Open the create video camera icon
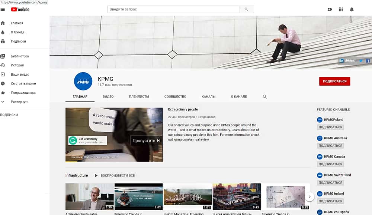This screenshot has height=215, width=372. (330, 9)
